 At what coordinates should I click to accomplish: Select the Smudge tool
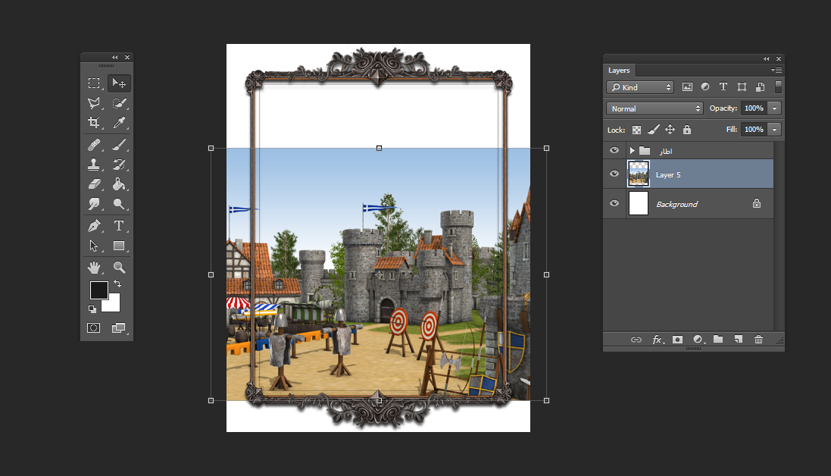(x=94, y=204)
